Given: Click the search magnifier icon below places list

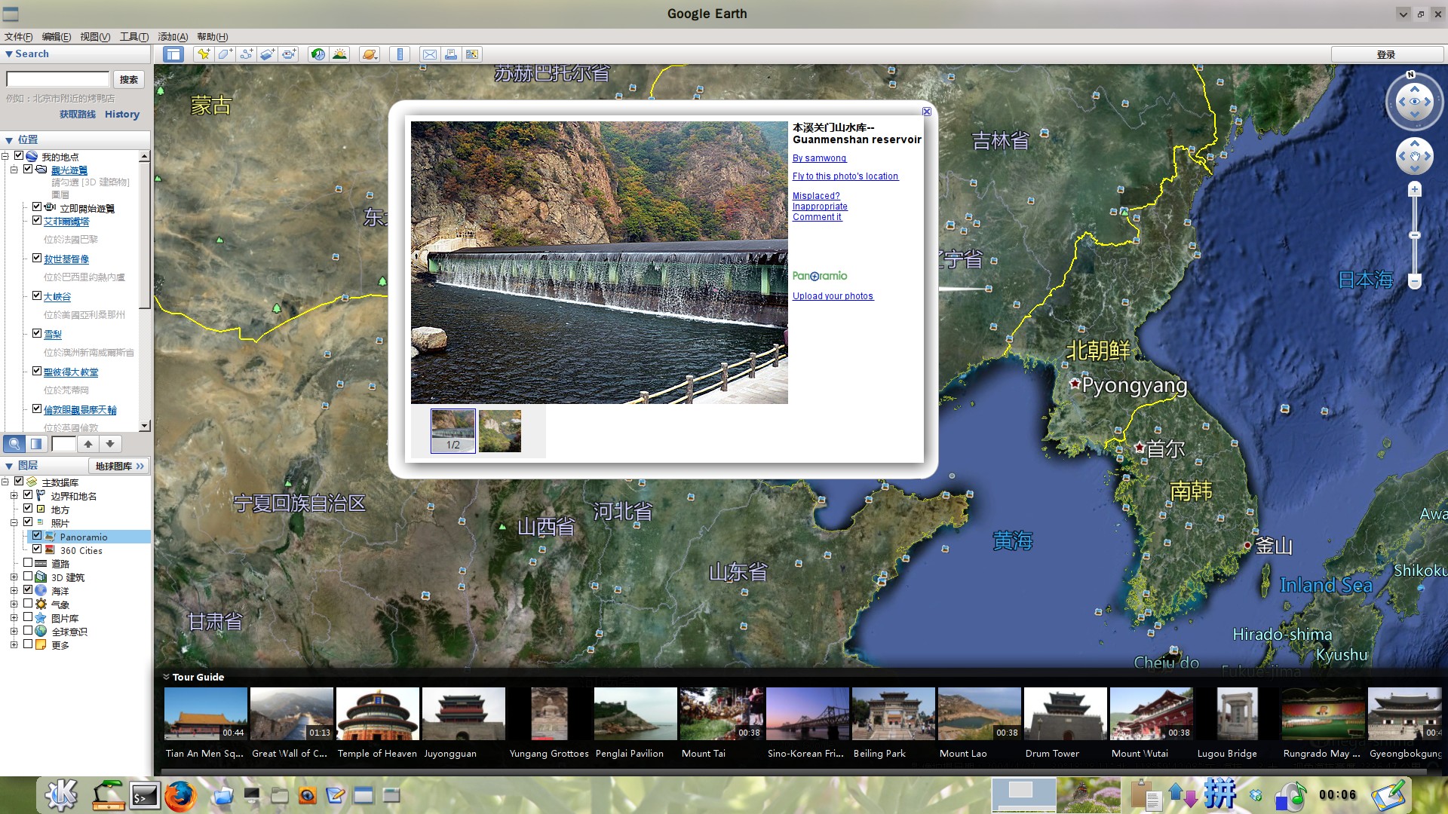Looking at the screenshot, I should [x=14, y=444].
